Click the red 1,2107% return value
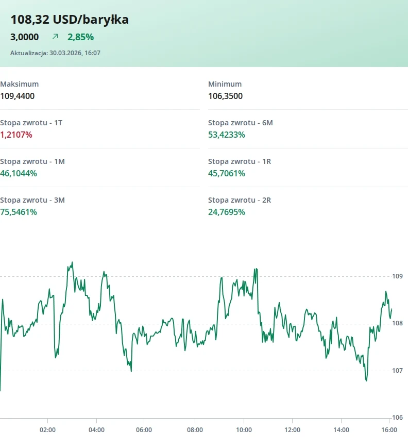 [x=16, y=135]
